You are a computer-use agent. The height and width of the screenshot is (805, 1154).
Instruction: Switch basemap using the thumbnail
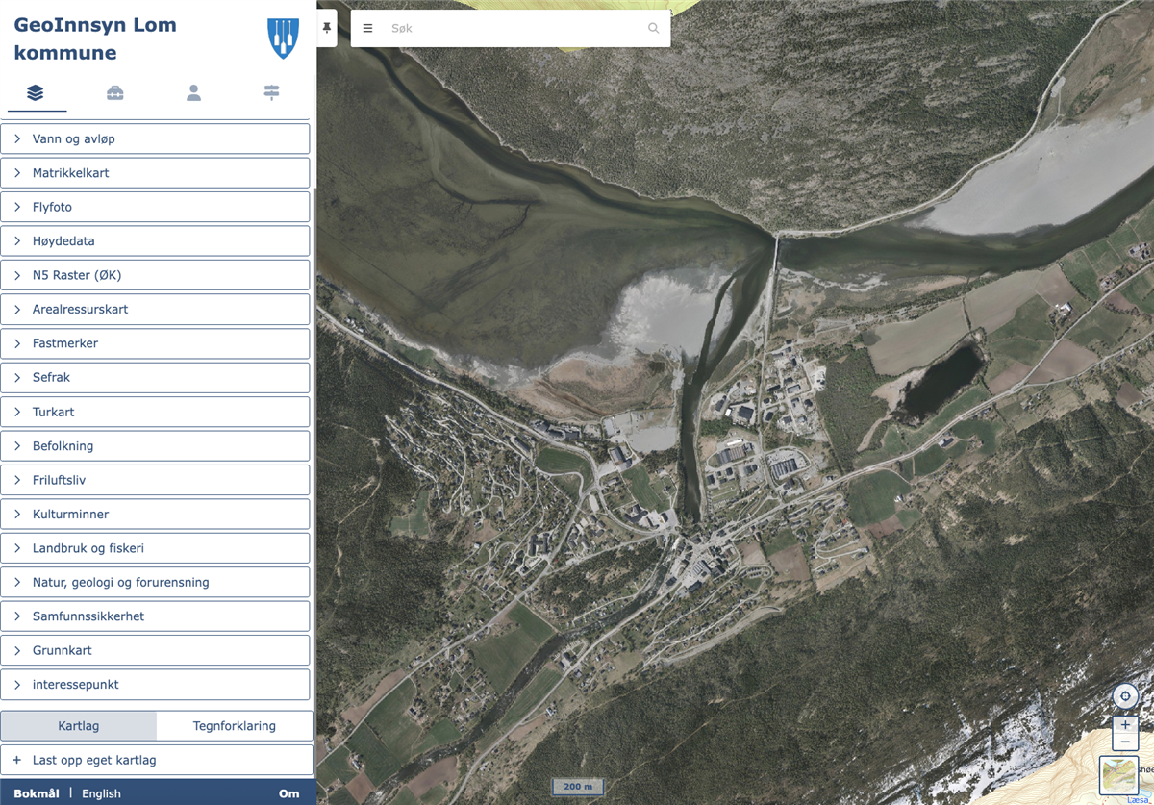click(x=1118, y=775)
